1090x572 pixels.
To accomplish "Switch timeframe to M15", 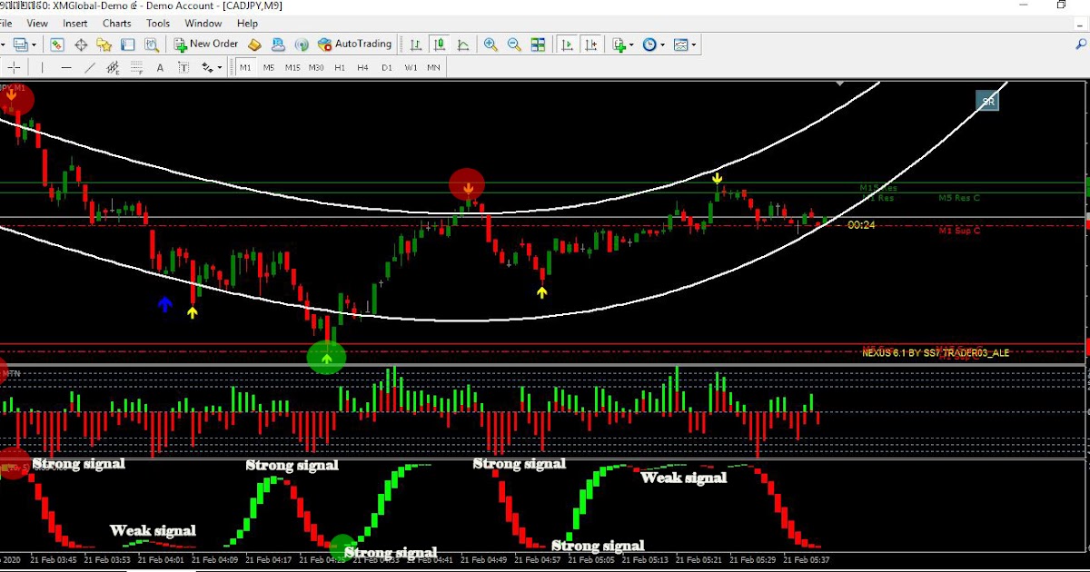I will pyautogui.click(x=291, y=66).
